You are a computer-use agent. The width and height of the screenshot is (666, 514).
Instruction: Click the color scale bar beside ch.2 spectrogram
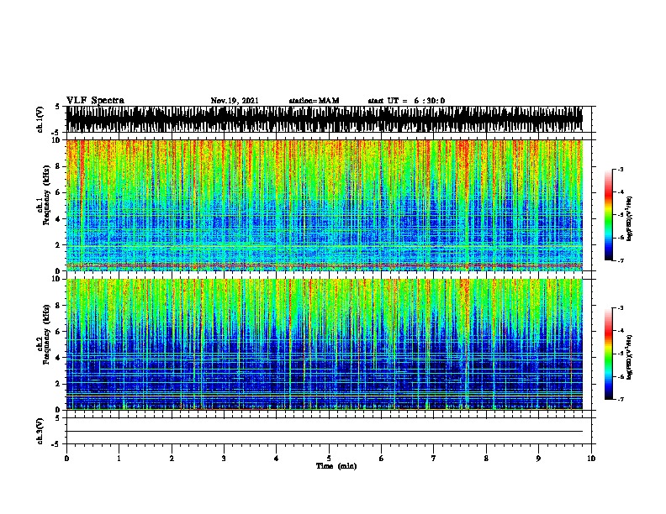(609, 354)
